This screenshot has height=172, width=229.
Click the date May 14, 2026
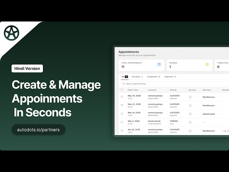click(134, 113)
